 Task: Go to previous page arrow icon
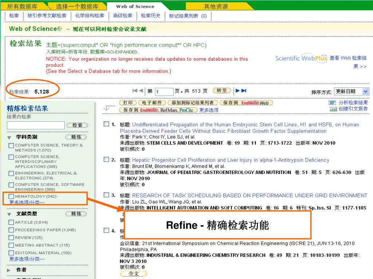(141, 90)
